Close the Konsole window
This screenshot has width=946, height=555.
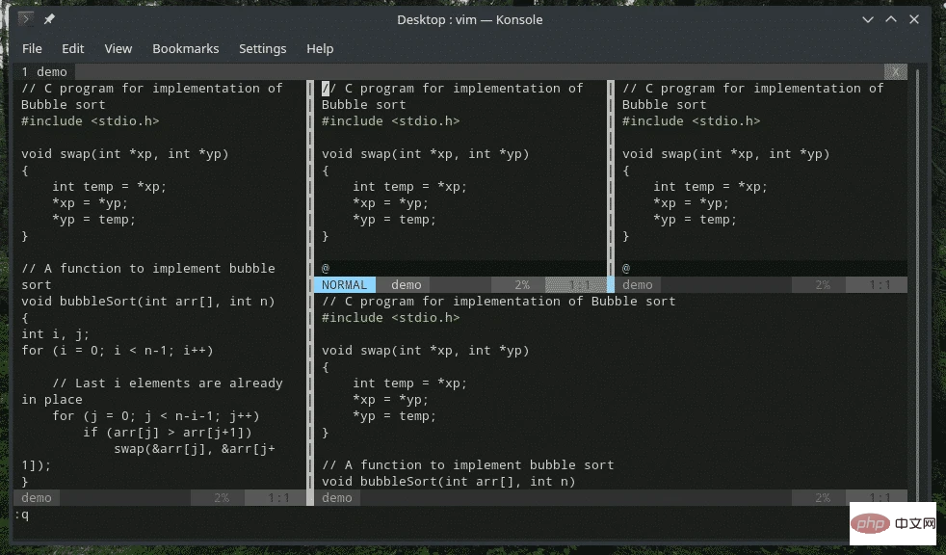point(916,19)
